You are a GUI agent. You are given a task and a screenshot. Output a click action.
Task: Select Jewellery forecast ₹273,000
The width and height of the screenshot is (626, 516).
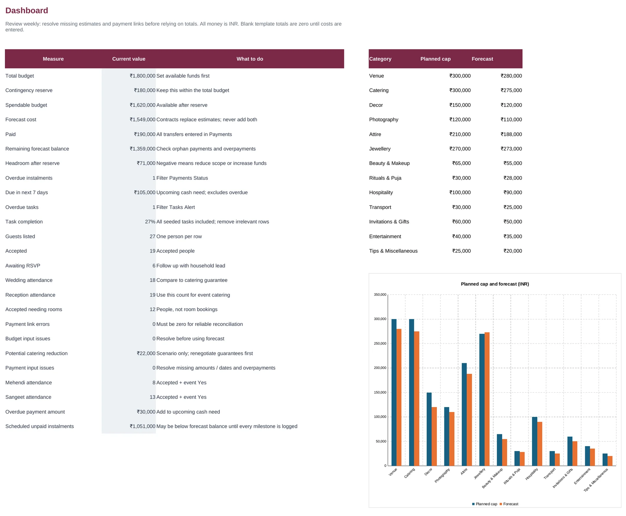click(x=511, y=149)
